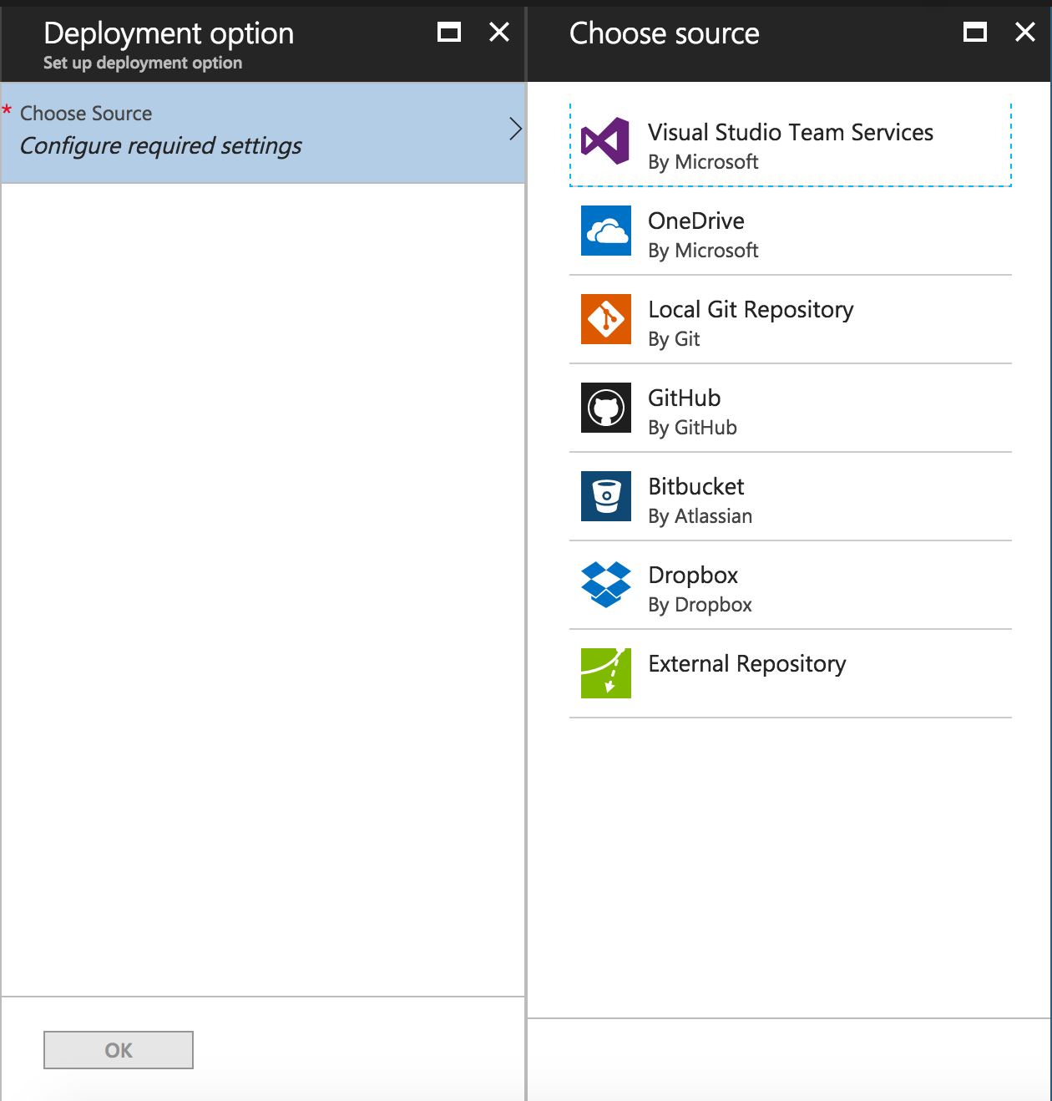Screen dimensions: 1052x1101
Task: Click 'By Microsoft' under Visual Studio Team Services
Action: tap(703, 162)
